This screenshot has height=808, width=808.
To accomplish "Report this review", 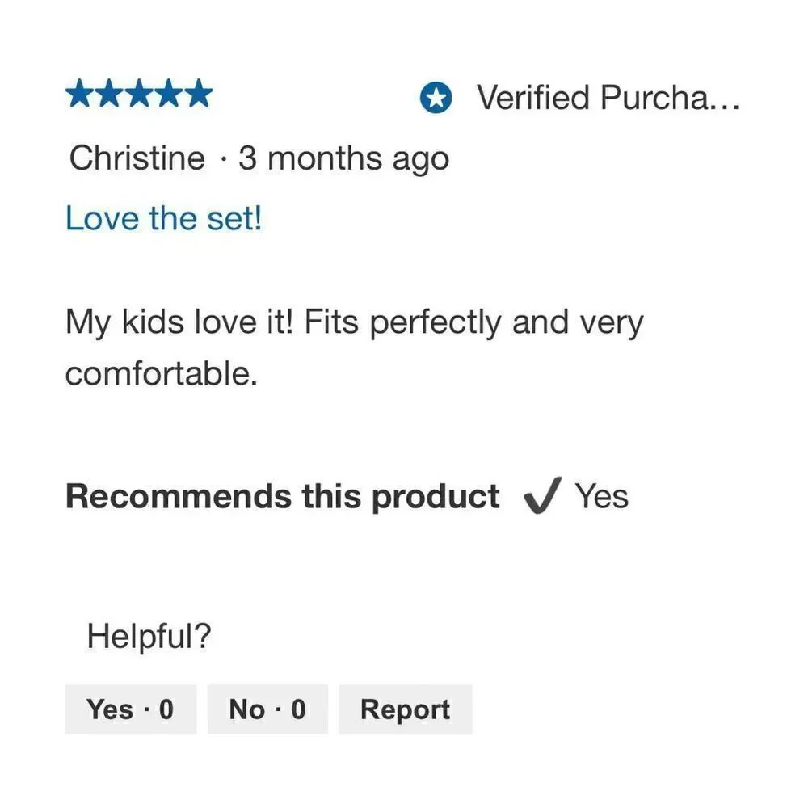I will [405, 709].
